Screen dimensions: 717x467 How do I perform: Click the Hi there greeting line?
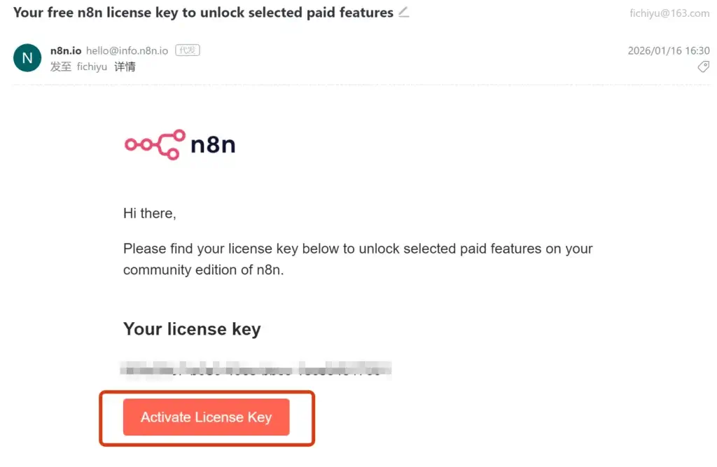150,214
